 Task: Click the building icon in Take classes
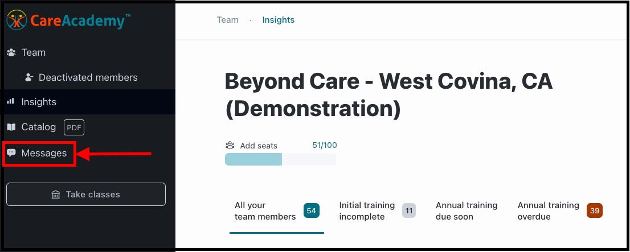(x=56, y=195)
